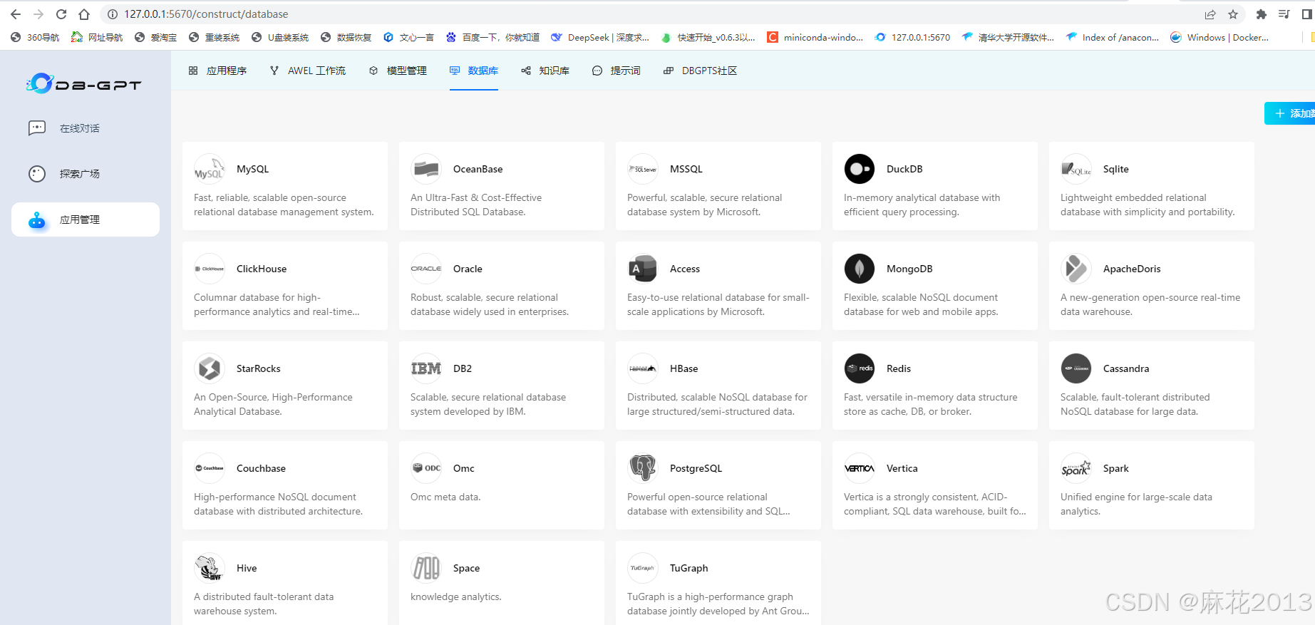This screenshot has height=625, width=1315.
Task: Click the Couchbase logo icon
Action: click(210, 468)
